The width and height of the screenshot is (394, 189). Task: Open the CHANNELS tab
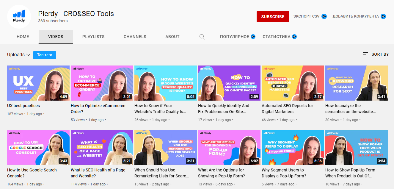point(135,37)
